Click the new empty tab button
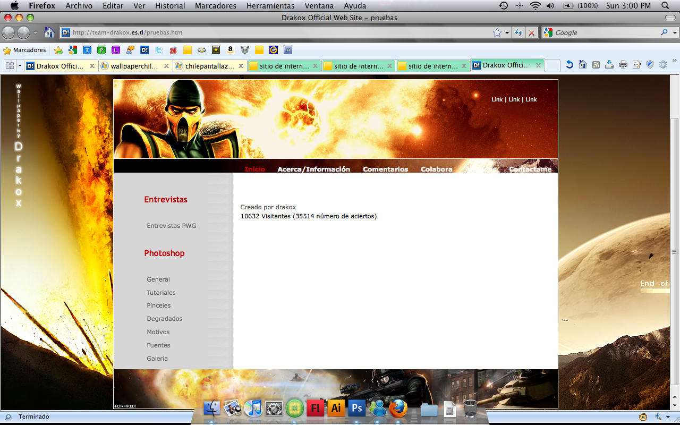 click(x=552, y=65)
